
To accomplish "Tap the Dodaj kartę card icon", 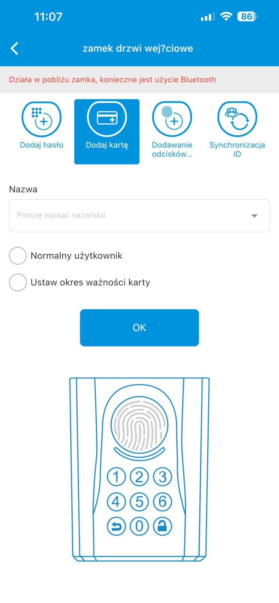I will pos(107,118).
